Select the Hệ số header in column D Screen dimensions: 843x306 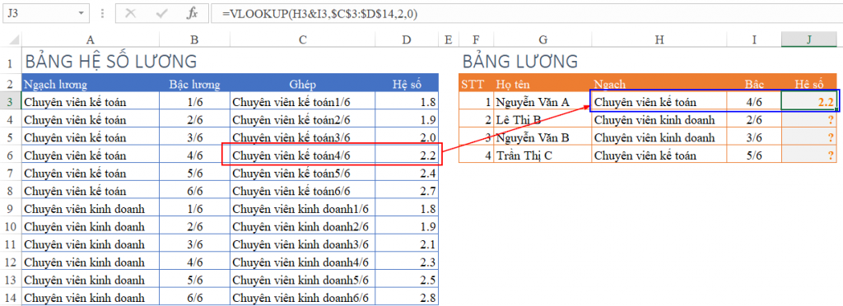click(x=407, y=84)
